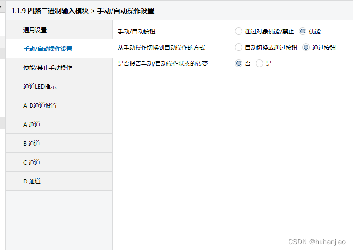Set status reporting to 是

coord(259,64)
